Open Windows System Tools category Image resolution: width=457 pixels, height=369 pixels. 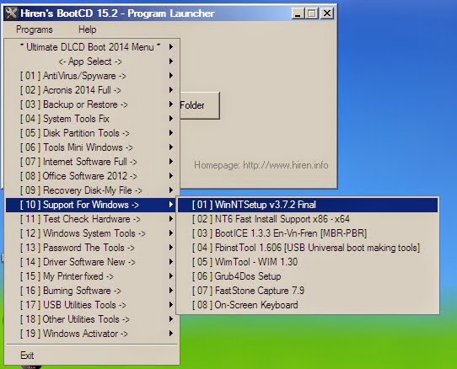point(91,233)
